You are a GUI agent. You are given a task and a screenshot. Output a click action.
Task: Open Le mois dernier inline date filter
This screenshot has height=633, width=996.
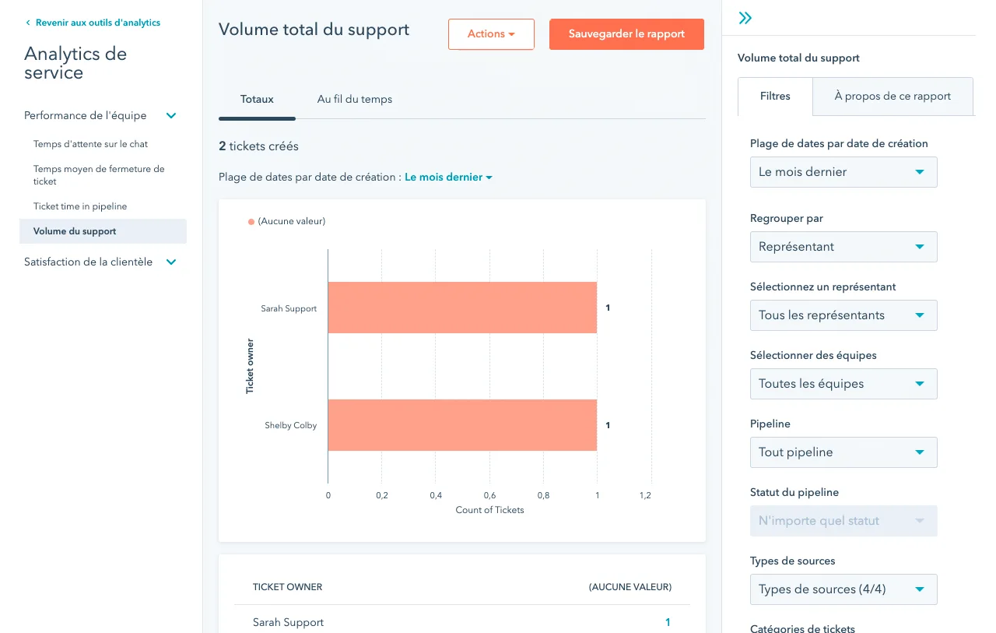tap(448, 178)
